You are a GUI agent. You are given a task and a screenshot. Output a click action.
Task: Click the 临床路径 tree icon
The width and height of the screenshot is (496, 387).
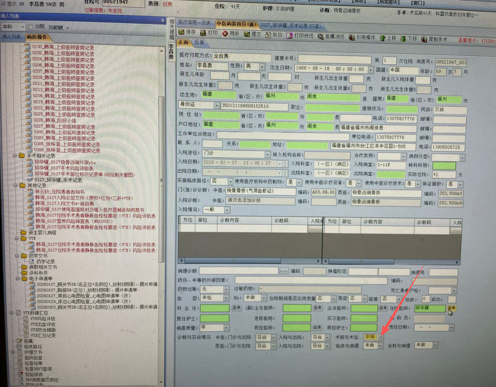click(x=19, y=347)
